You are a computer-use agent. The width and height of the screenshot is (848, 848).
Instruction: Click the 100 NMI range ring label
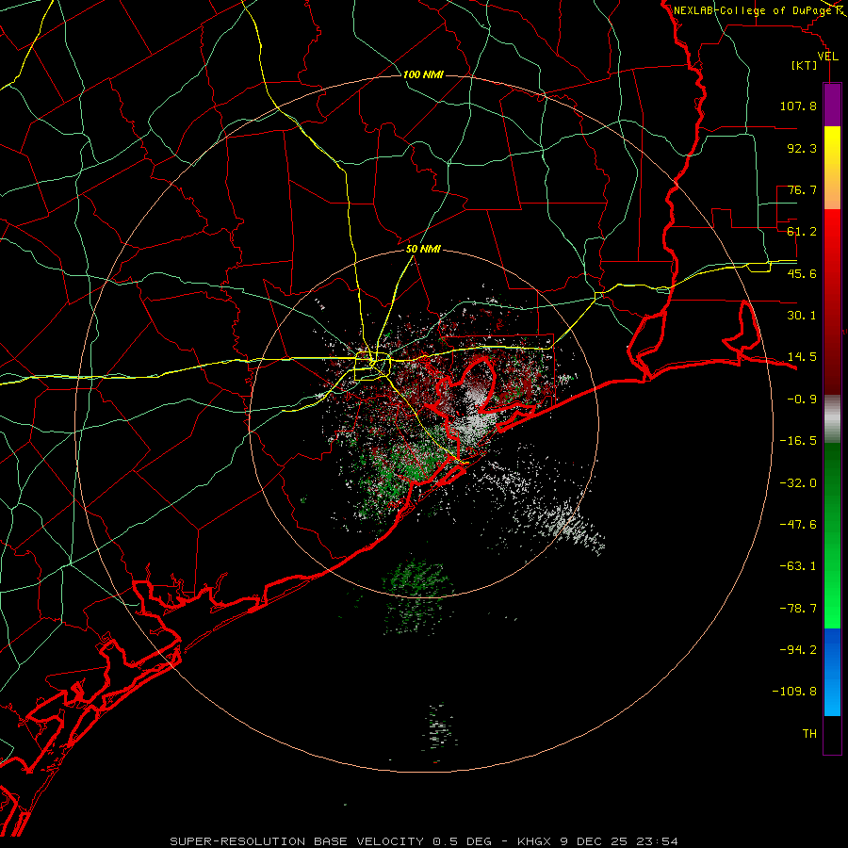coord(423,74)
